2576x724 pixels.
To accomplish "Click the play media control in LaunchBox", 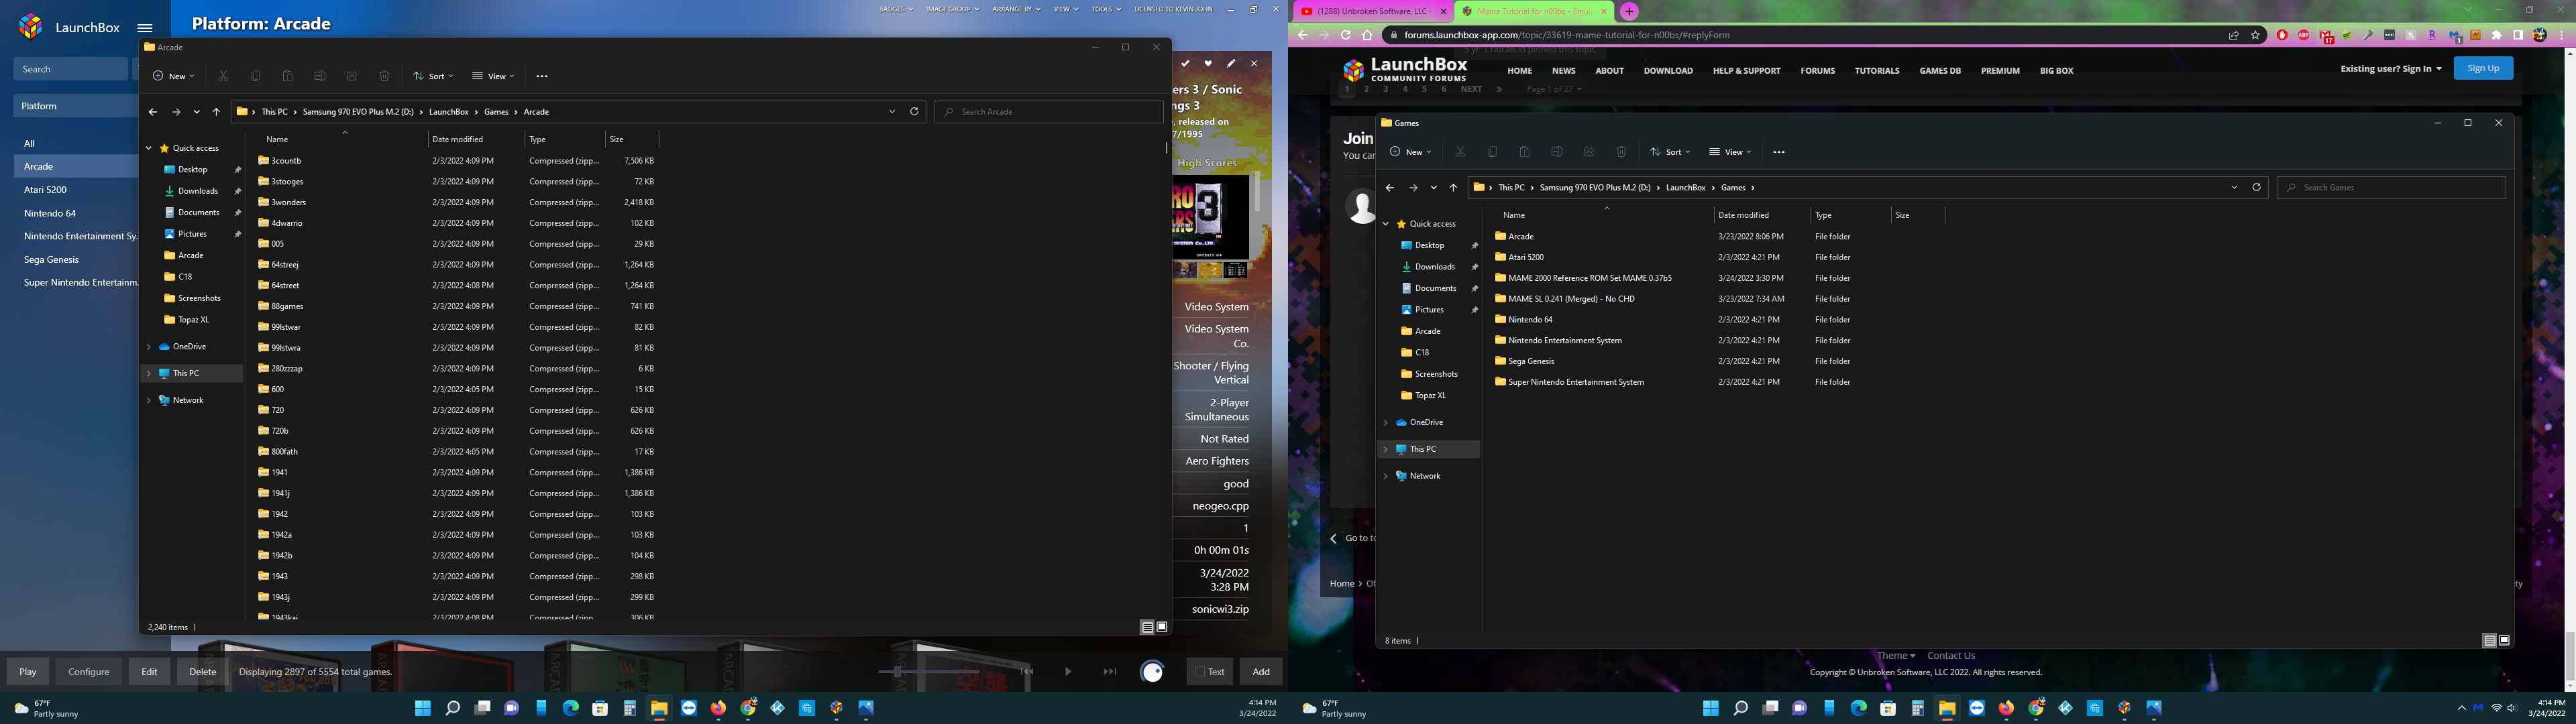I will pos(1068,672).
